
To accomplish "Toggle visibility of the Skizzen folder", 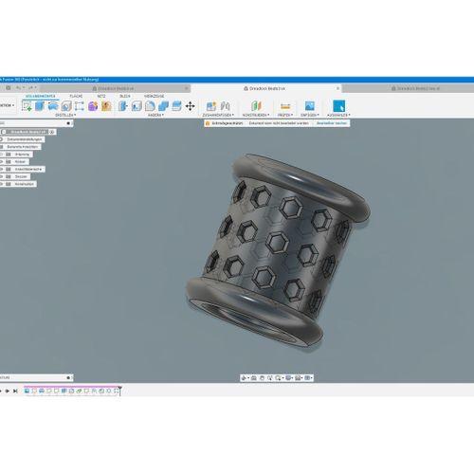I will point(2,176).
